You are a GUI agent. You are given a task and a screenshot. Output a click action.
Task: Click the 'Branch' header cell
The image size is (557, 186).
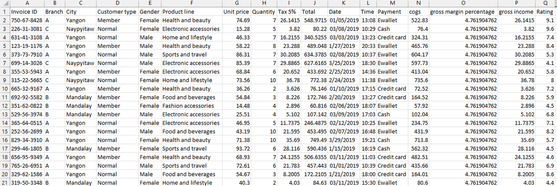point(54,12)
